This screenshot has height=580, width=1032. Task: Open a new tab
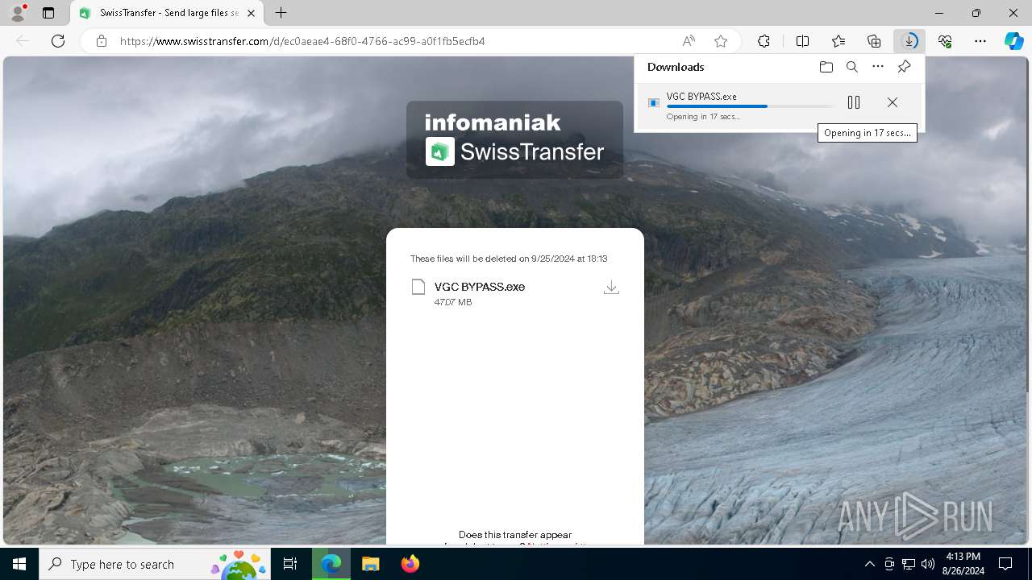click(281, 13)
